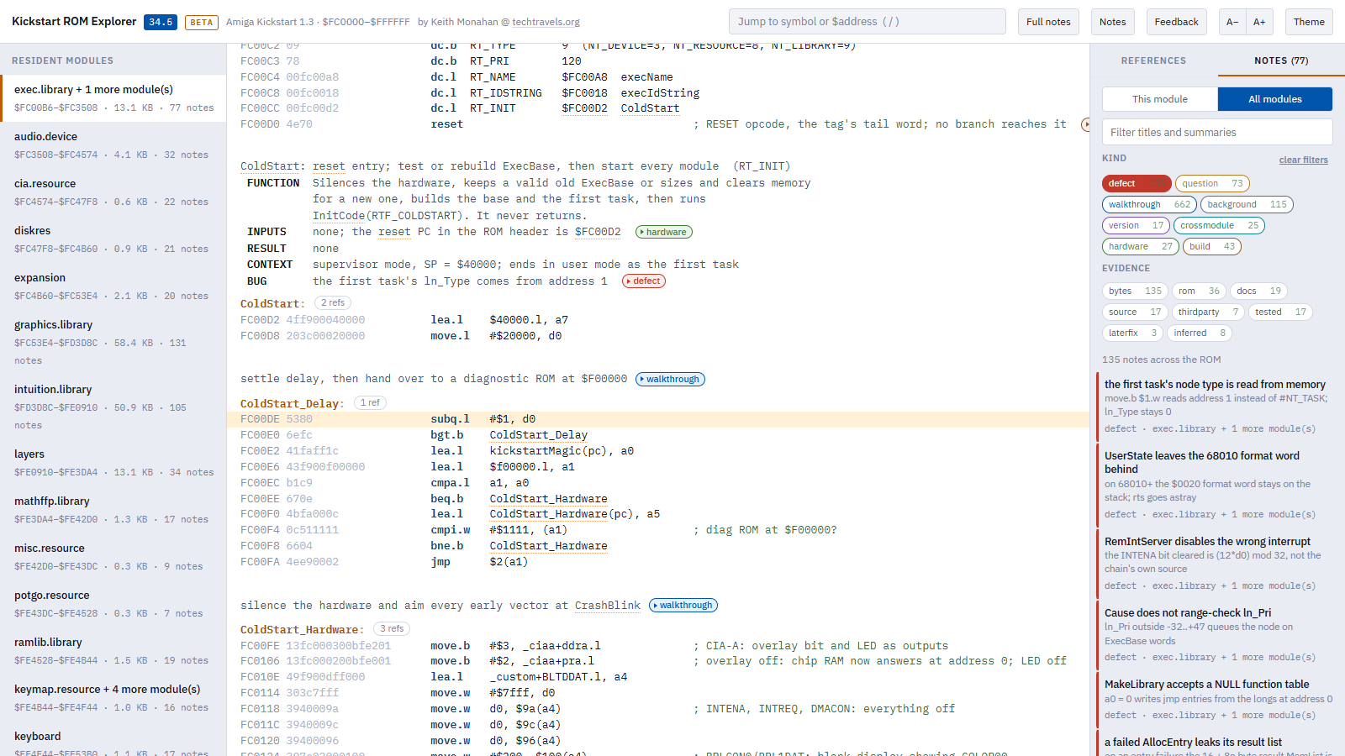Switch to the Notes (77) tab
This screenshot has height=756, width=1345.
point(1281,60)
